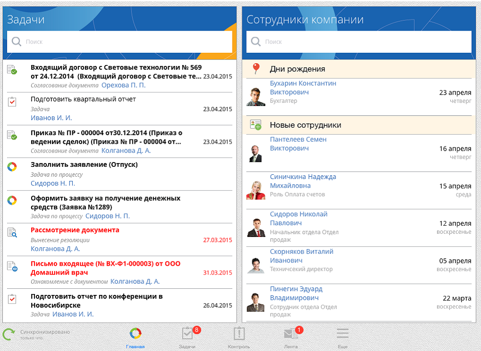Open Иванов И. И. link under квартальный отчет

[51, 118]
